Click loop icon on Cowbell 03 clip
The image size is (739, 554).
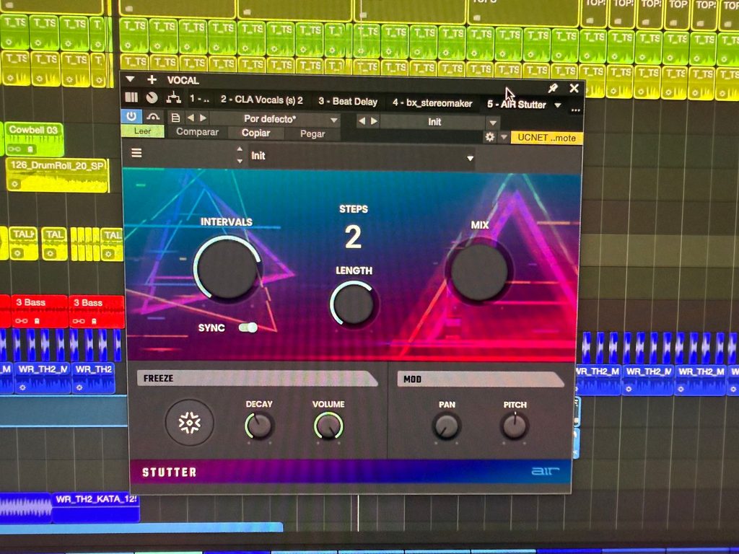click(x=14, y=149)
